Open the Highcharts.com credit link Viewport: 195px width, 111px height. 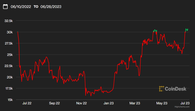[x=182, y=107]
